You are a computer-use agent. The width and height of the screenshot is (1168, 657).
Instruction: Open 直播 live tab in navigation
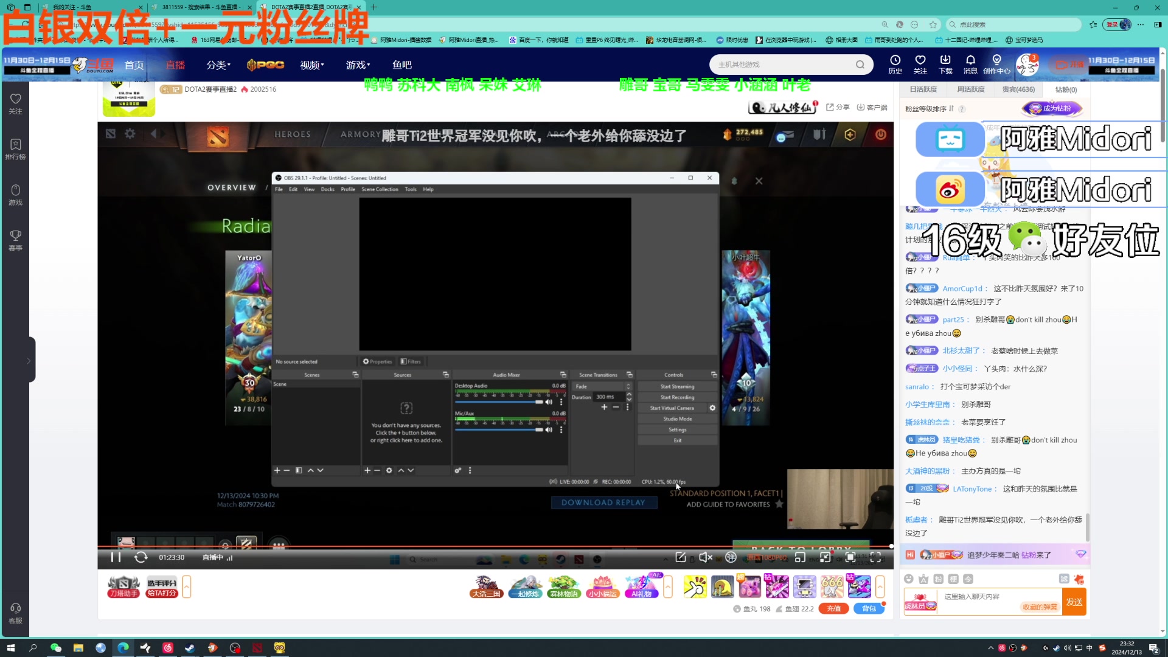(x=175, y=65)
